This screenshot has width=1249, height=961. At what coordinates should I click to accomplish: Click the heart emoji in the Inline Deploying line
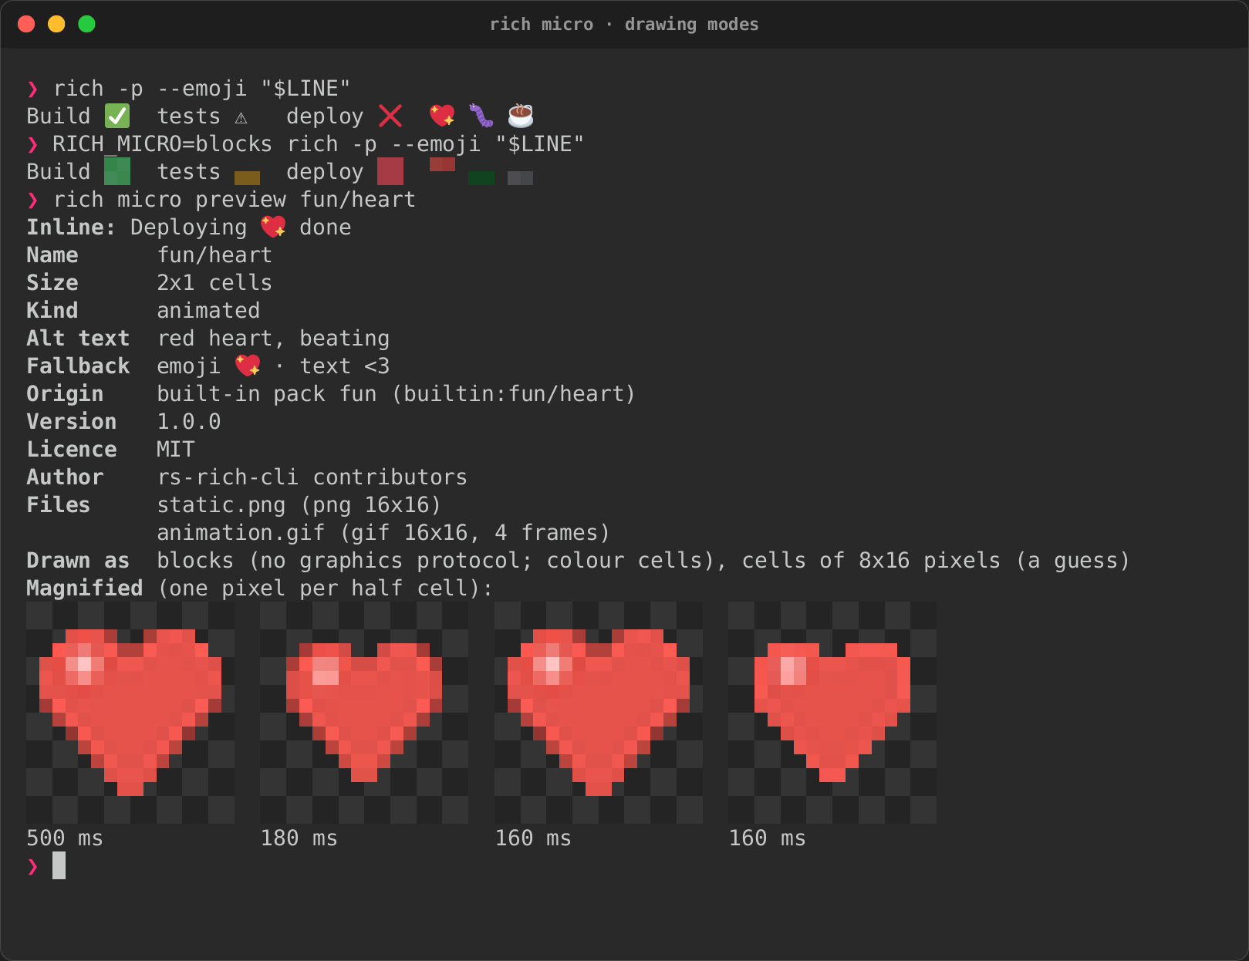pos(273,227)
